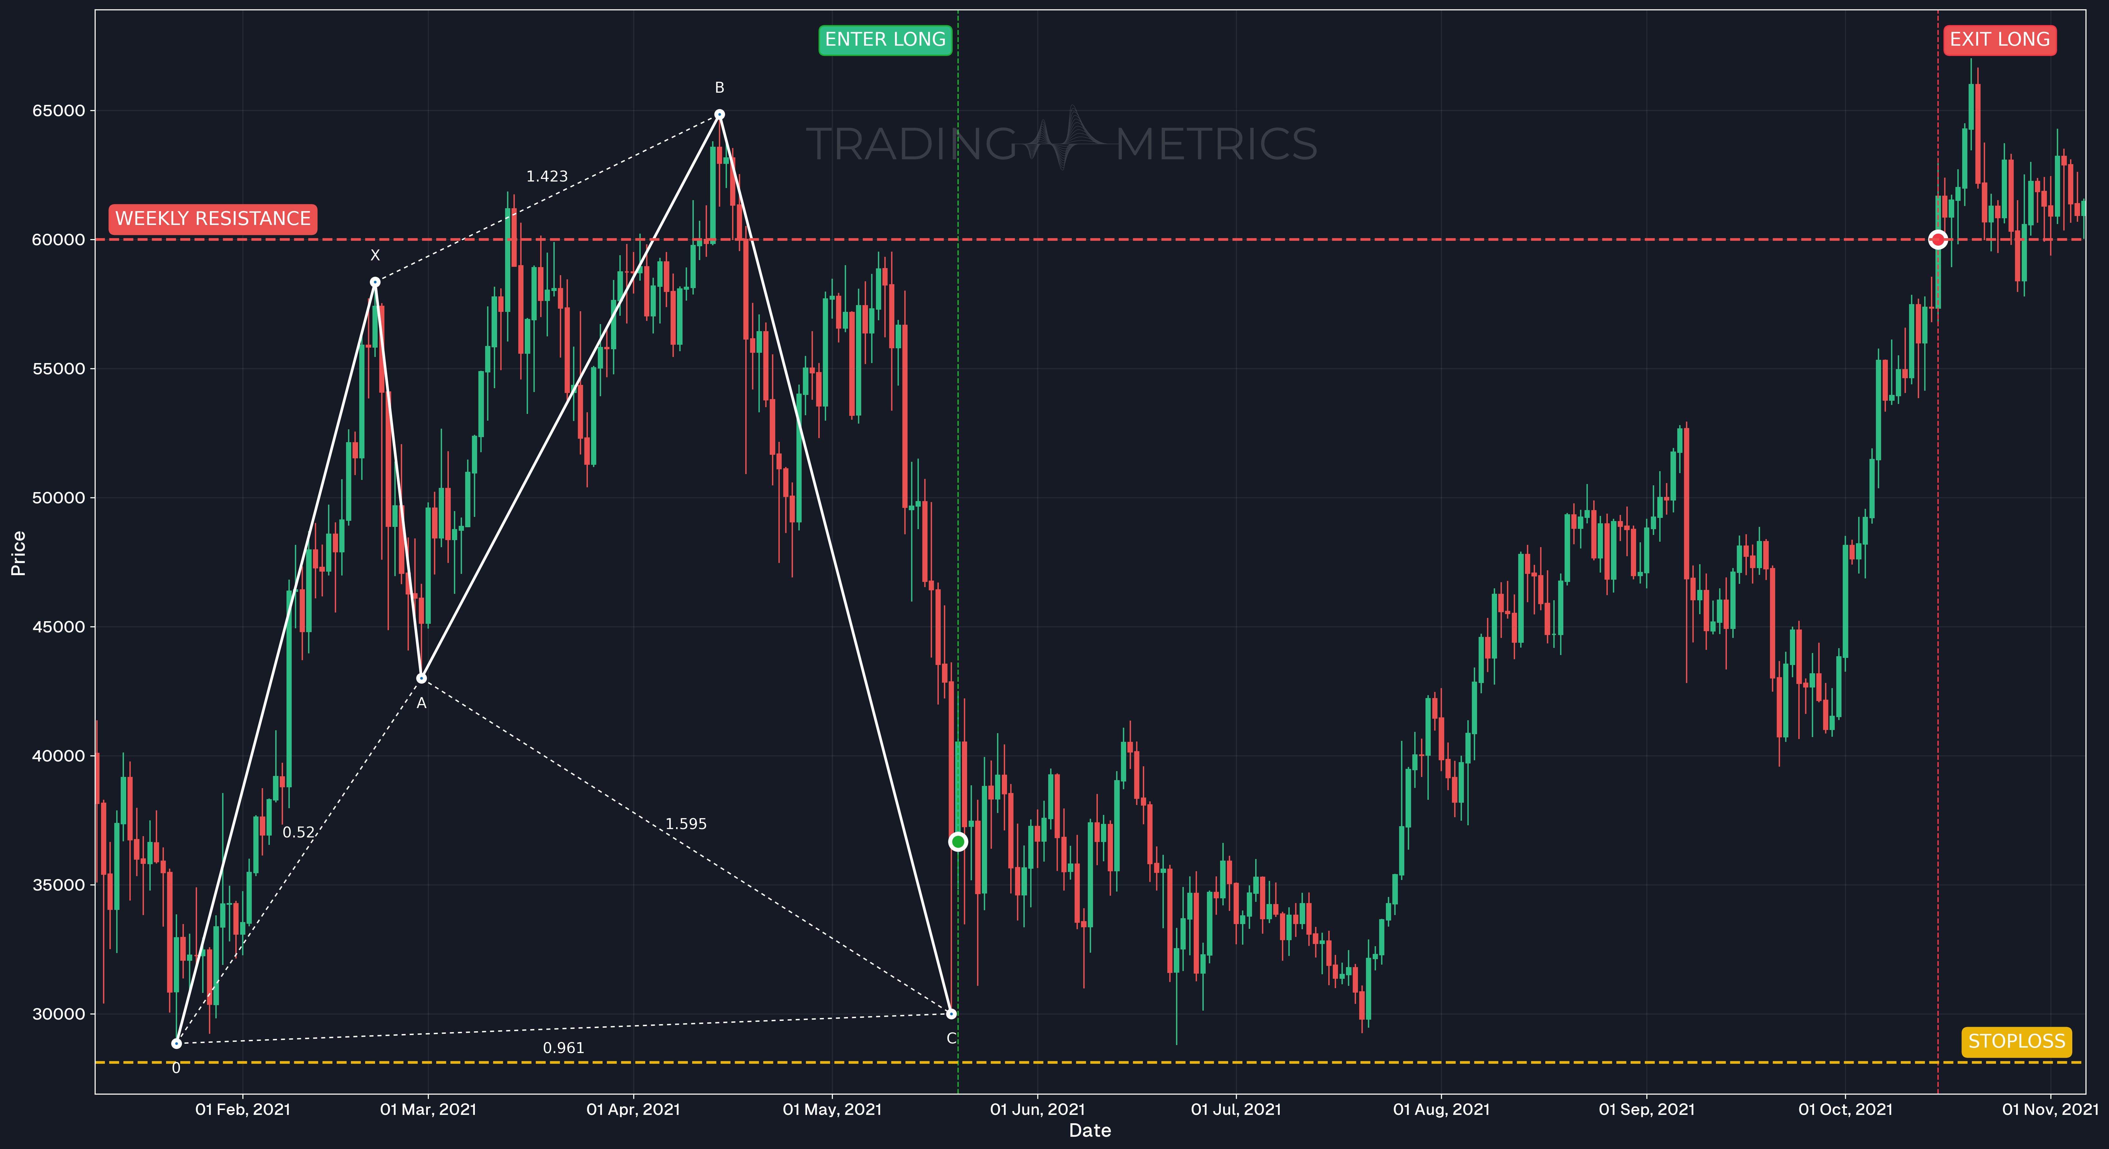Screen dimensions: 2109x1149
Task: Click the '55000' price axis tick
Action: tap(58, 369)
